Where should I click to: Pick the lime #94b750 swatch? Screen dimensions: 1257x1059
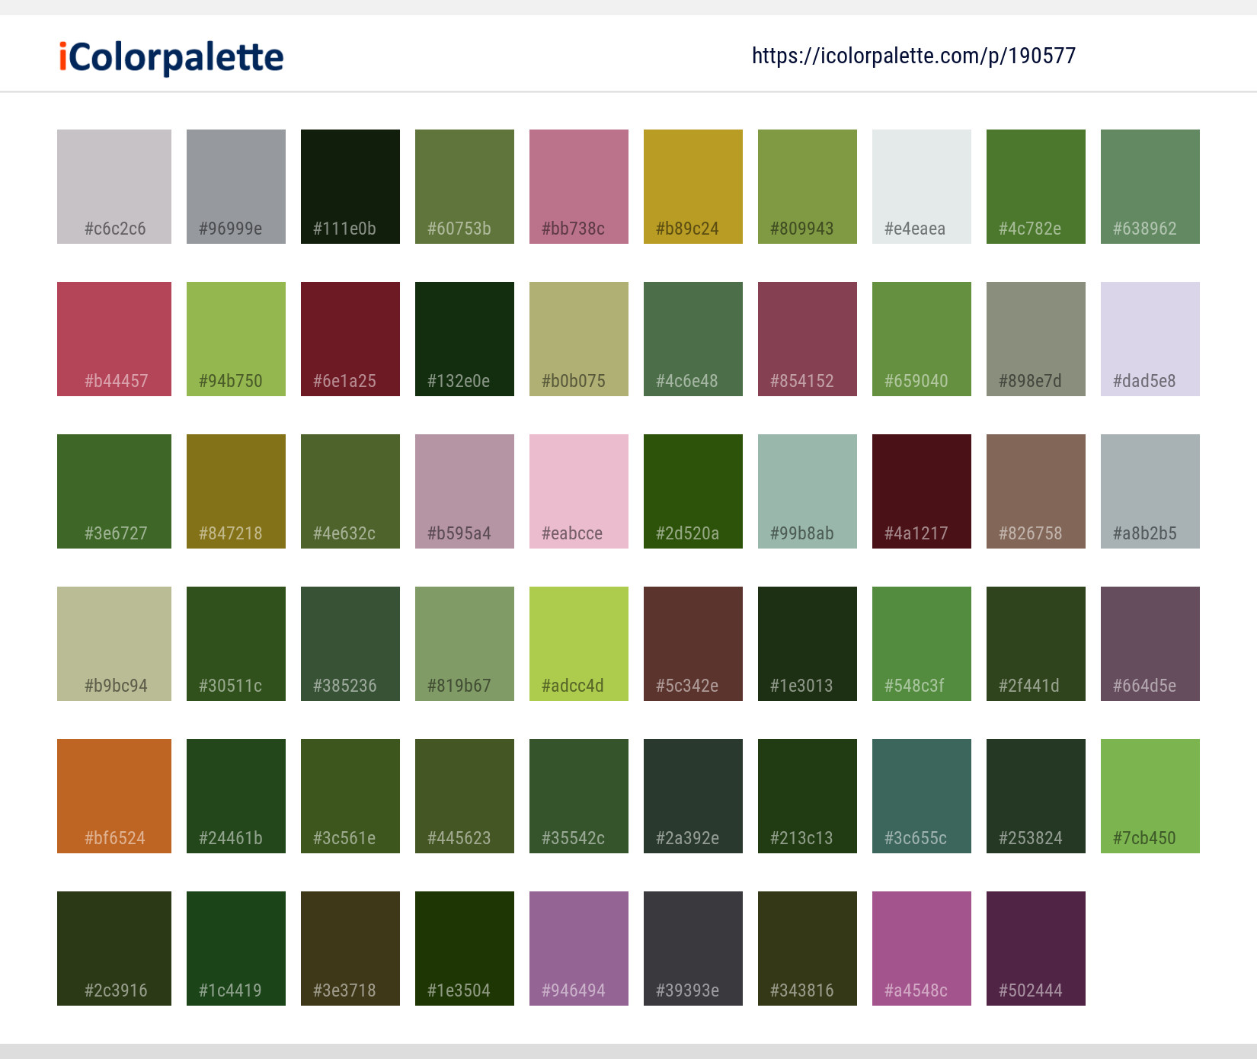(x=236, y=339)
